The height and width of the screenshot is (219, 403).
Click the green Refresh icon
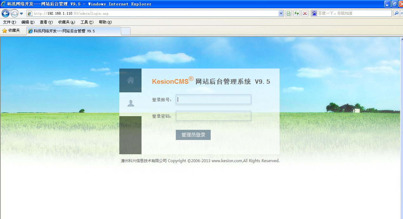click(x=297, y=13)
